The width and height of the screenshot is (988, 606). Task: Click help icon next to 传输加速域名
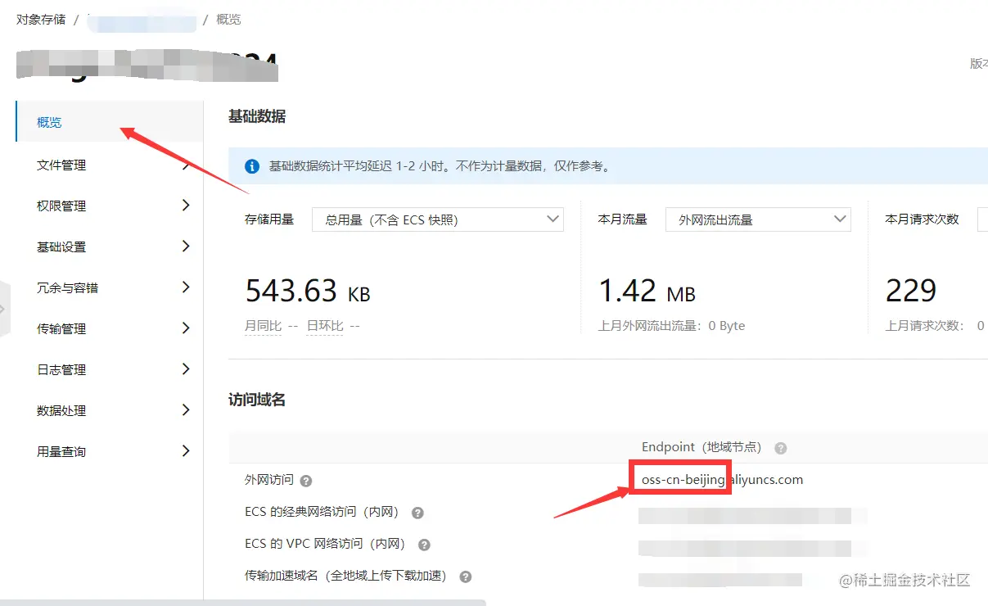point(466,577)
